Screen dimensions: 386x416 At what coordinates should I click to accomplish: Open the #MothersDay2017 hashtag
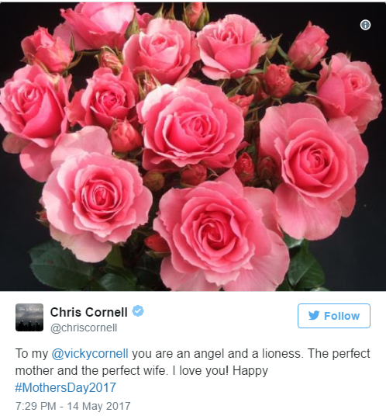click(65, 387)
